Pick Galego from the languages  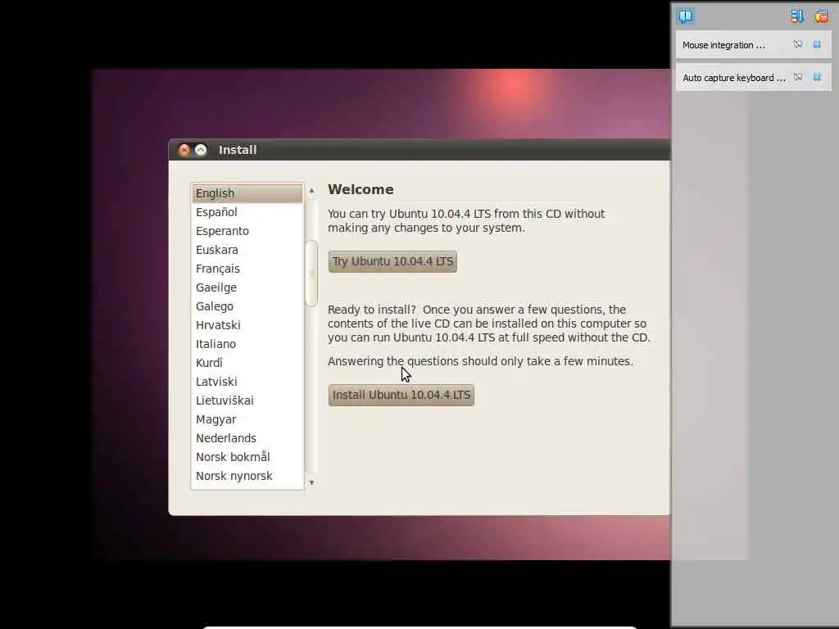247,306
